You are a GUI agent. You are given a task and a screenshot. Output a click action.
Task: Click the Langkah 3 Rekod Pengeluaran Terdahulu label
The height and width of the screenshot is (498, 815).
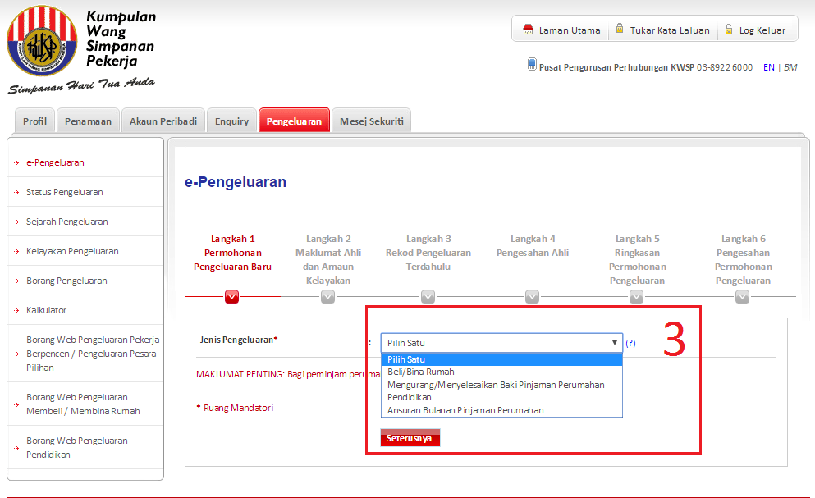(x=428, y=253)
